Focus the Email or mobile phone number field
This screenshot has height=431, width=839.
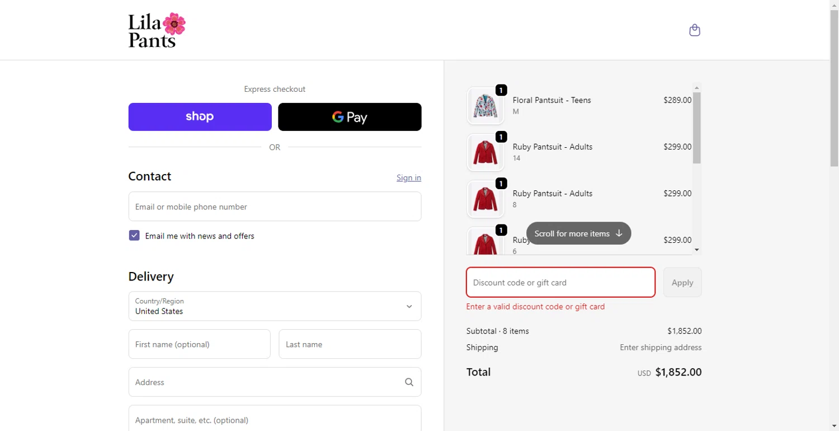pos(275,207)
